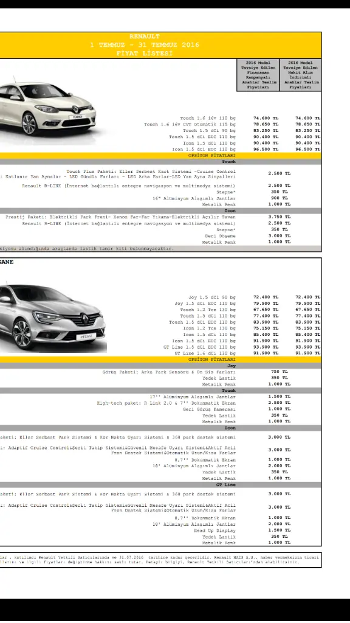
Task: Click the Nakit Alım İndirimli column header
Action: click(x=300, y=75)
